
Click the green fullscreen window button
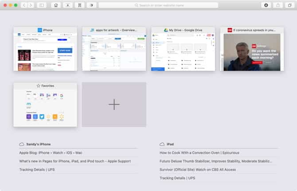point(16,5)
